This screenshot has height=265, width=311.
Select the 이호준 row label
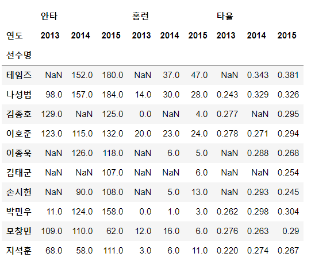[19, 134]
